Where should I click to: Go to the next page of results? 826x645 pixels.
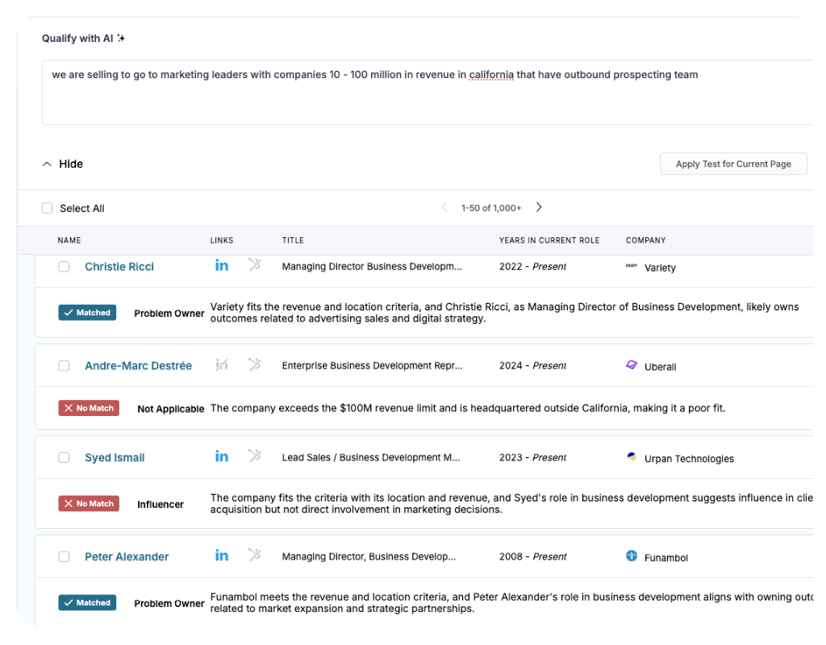pyautogui.click(x=539, y=207)
